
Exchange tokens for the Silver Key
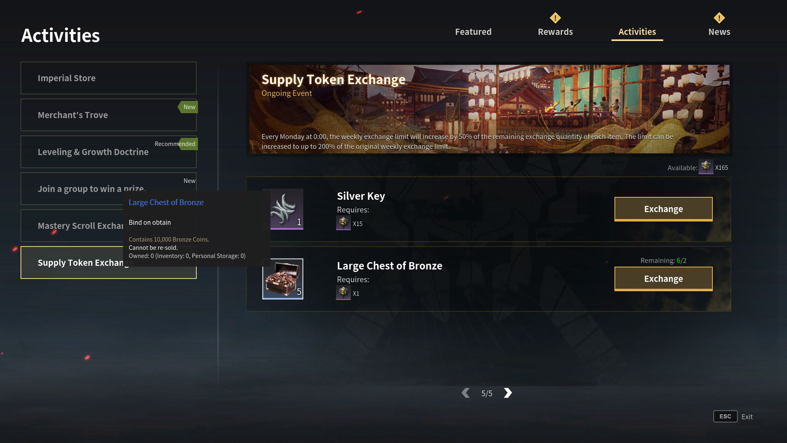coord(663,209)
